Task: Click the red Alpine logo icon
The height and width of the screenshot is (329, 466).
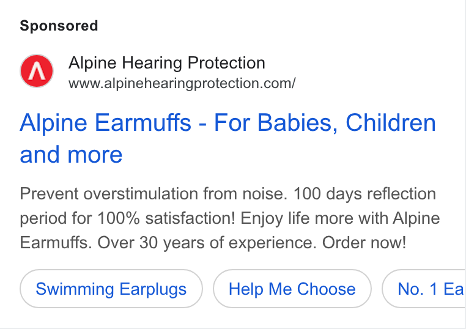Action: (x=37, y=71)
